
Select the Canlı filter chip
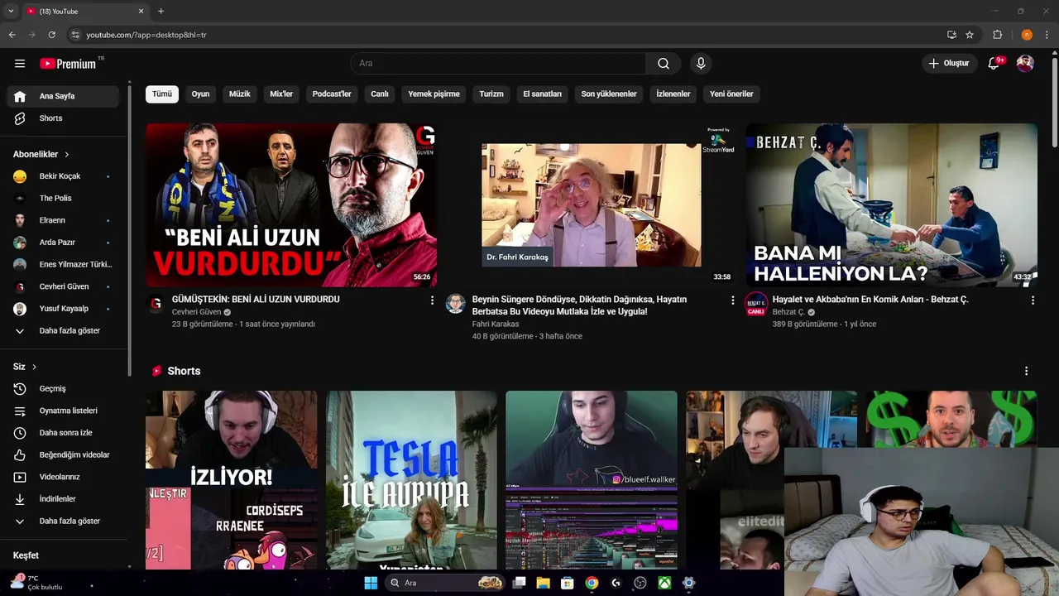[380, 94]
